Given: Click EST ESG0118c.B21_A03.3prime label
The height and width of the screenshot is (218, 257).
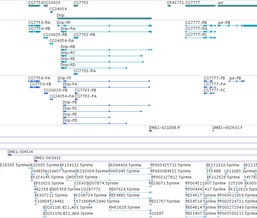Looking at the screenshot, I should tap(68, 207).
